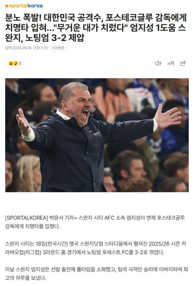Click the korea part of the logo
The image size is (193, 286).
point(35,6)
